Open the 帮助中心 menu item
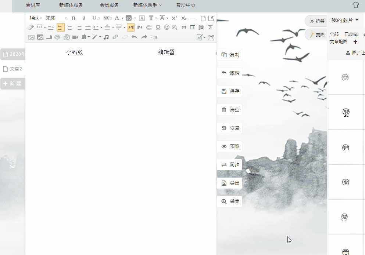This screenshot has width=365, height=255. (186, 5)
